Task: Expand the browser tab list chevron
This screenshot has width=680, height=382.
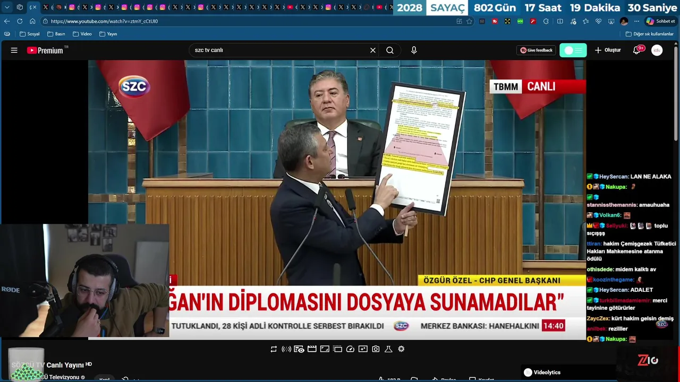Action: [7, 7]
